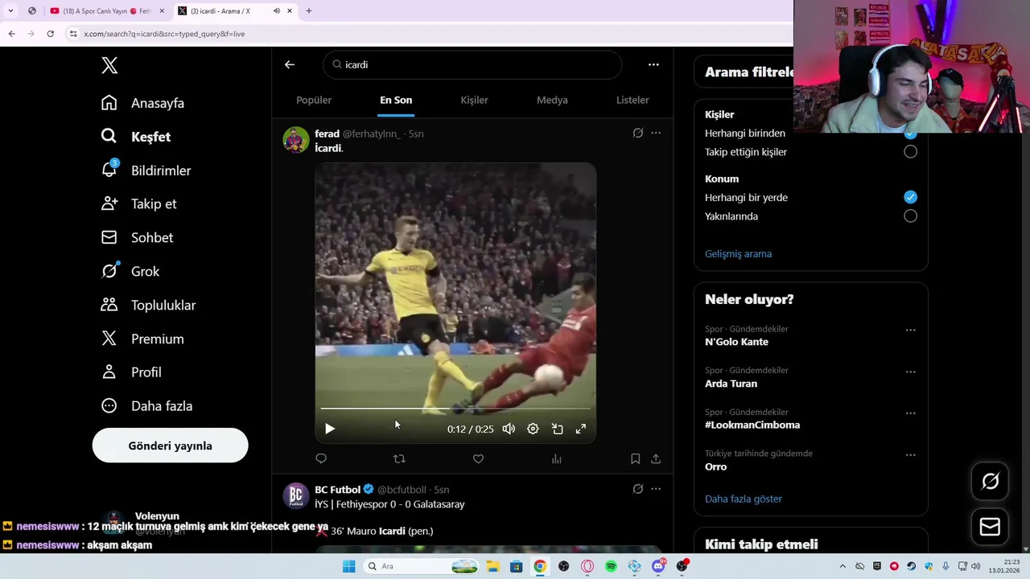The image size is (1030, 579).
Task: Click the icardi search field
Action: [472, 64]
